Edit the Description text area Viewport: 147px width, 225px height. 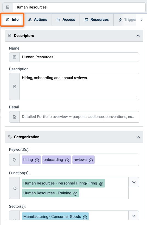pos(79,86)
